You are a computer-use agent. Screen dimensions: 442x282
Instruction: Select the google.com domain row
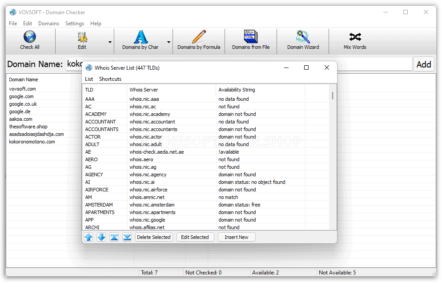pos(21,96)
